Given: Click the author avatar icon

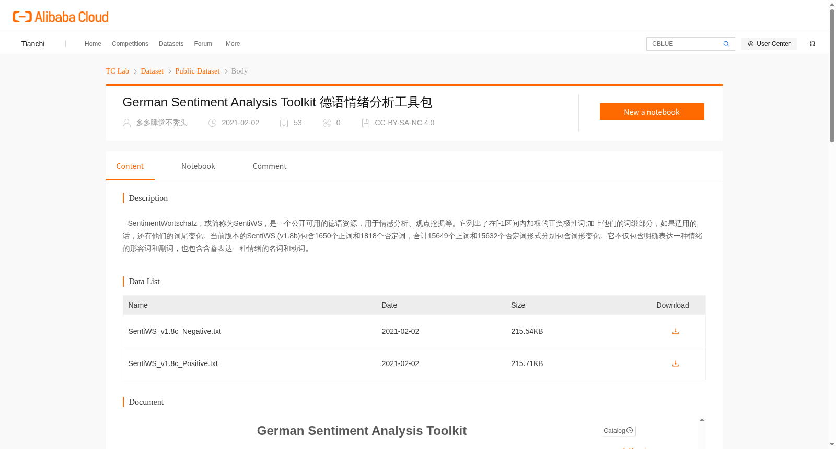Looking at the screenshot, I should [127, 123].
